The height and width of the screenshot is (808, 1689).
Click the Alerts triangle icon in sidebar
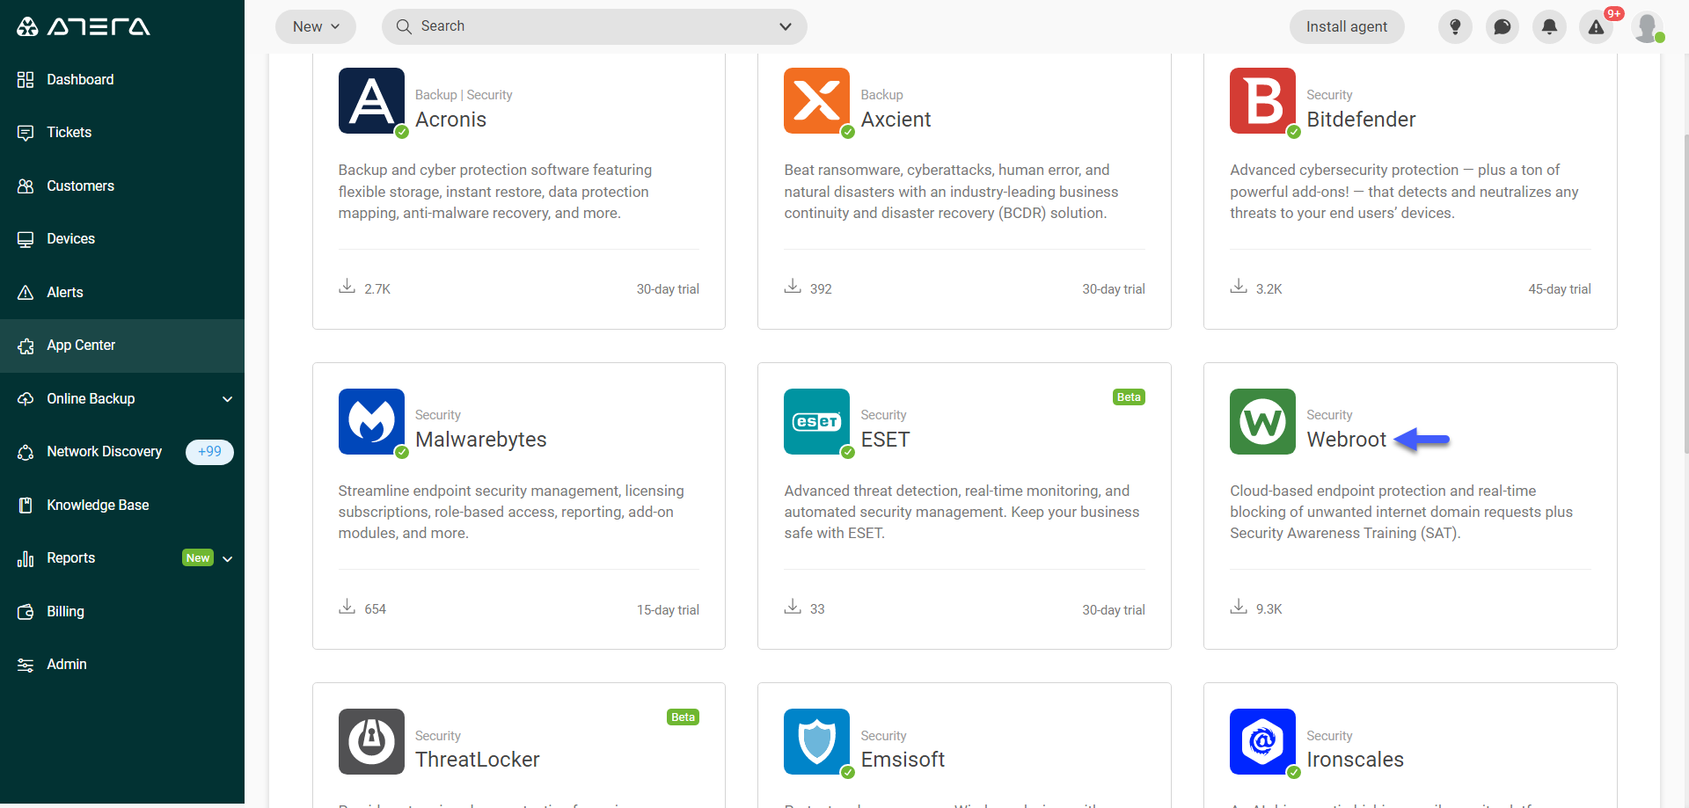tap(26, 293)
